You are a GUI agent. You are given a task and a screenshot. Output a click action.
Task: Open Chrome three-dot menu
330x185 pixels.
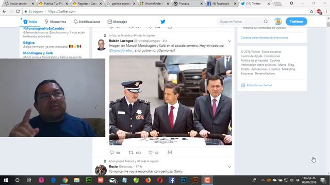coord(326,11)
